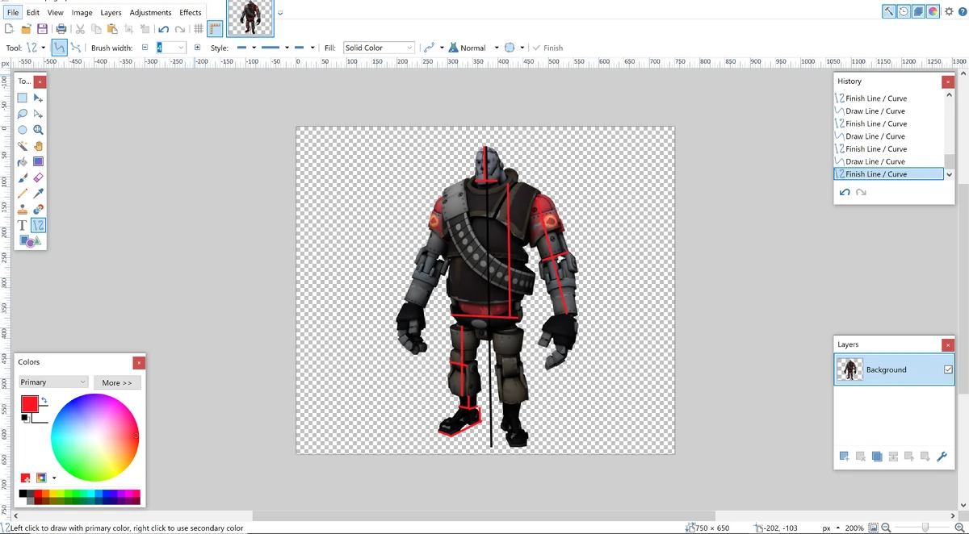Switch to the Paintbrush tool
Viewport: 969px width, 534px height.
click(x=22, y=178)
